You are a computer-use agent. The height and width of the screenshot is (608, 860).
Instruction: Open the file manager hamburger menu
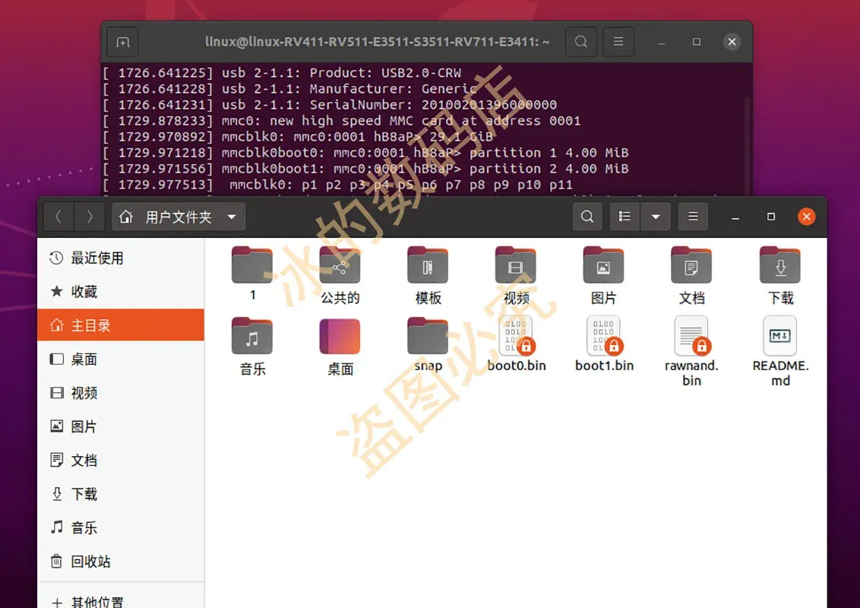coord(693,217)
